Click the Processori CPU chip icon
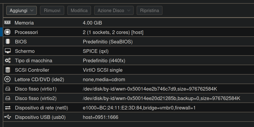254x127 pixels. coord(7,32)
